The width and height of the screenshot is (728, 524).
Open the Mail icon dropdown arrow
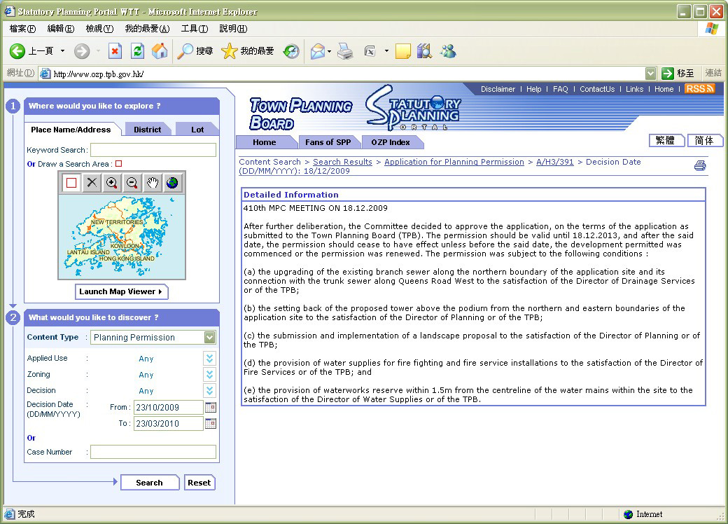point(329,51)
